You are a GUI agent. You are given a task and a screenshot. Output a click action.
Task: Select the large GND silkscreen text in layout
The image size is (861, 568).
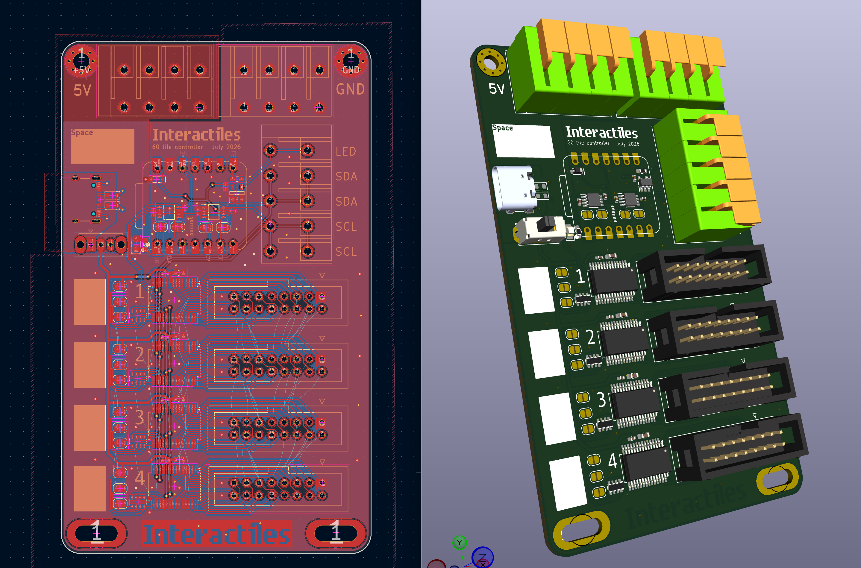(350, 89)
